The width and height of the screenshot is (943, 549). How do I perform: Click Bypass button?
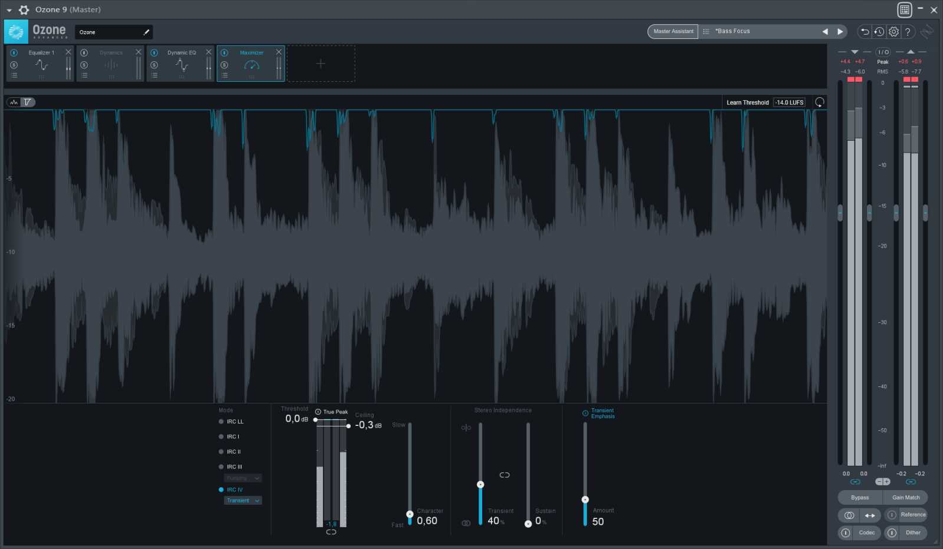coord(860,497)
